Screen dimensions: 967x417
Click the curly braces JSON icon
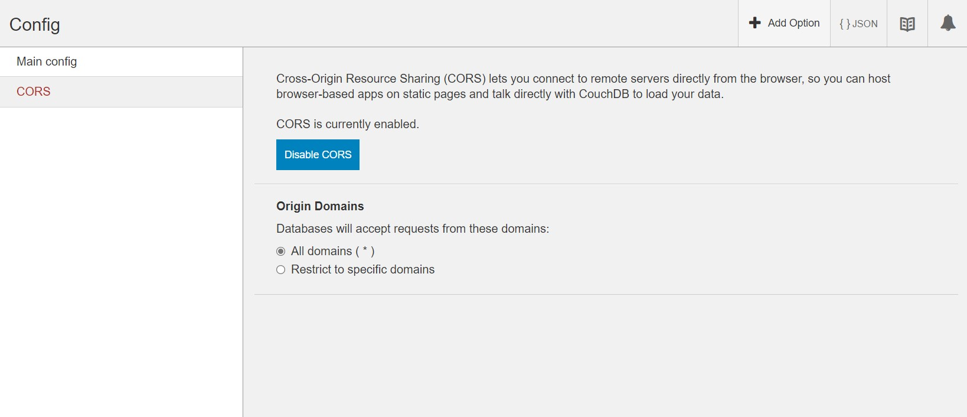845,24
